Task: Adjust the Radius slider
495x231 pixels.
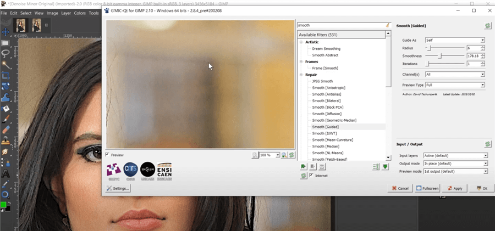Action: point(445,48)
